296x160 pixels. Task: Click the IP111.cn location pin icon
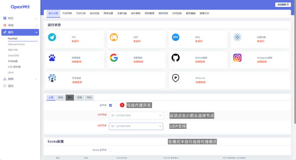pyautogui.click(x=175, y=78)
